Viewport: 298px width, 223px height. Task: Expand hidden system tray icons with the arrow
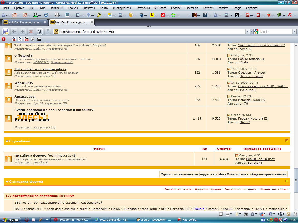click(267, 220)
